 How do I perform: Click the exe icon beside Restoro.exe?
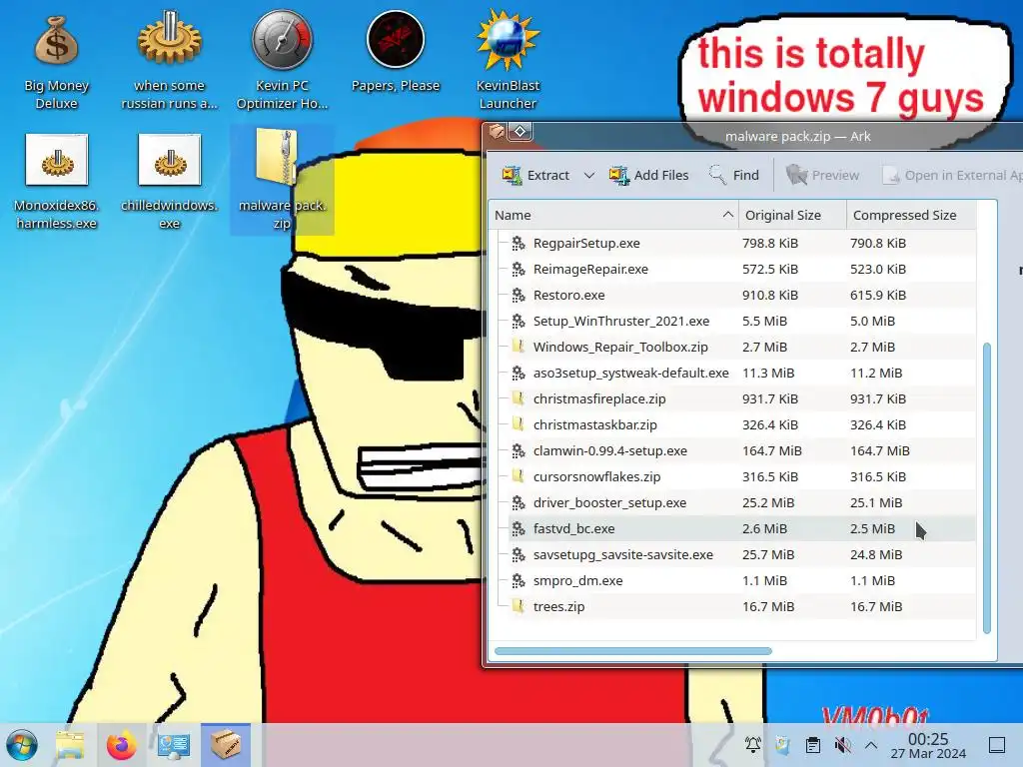point(518,295)
